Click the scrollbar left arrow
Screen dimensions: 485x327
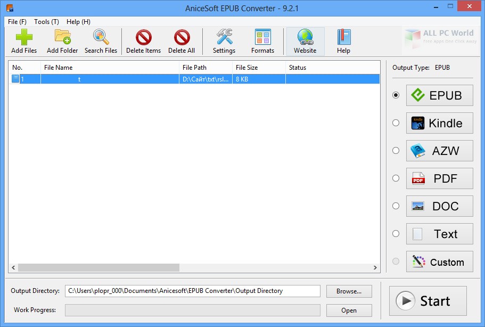pyautogui.click(x=13, y=267)
